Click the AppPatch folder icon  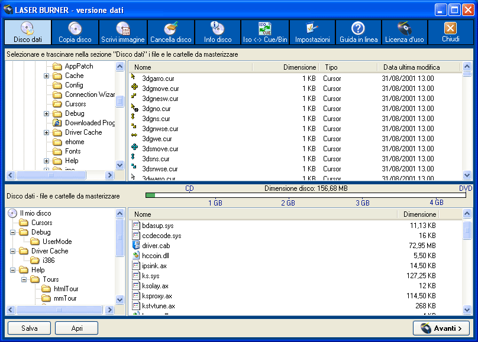coord(57,66)
